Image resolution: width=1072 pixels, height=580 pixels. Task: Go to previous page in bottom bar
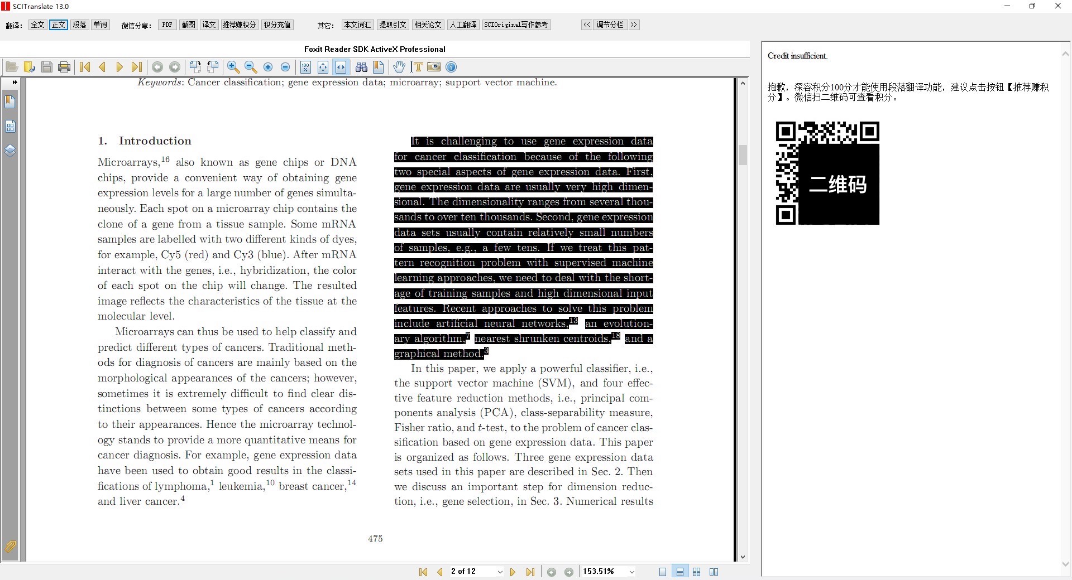(x=440, y=572)
